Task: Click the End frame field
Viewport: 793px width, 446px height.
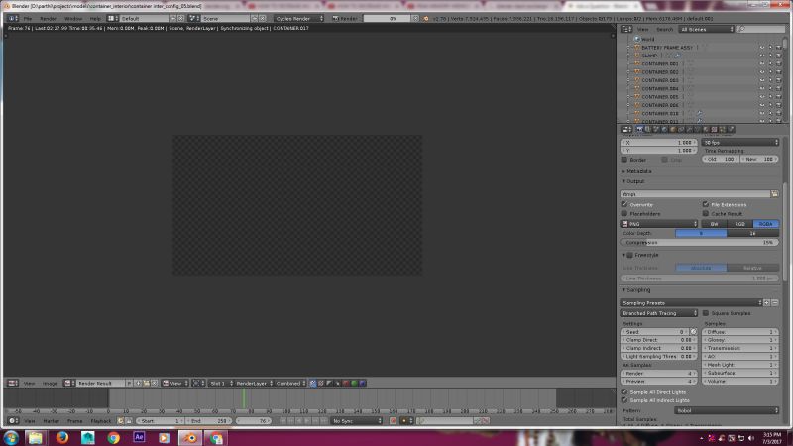Action: coord(209,420)
